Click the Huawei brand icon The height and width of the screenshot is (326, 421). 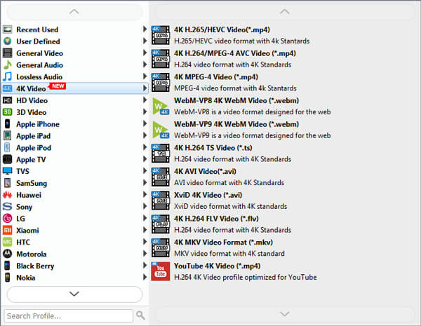point(7,195)
